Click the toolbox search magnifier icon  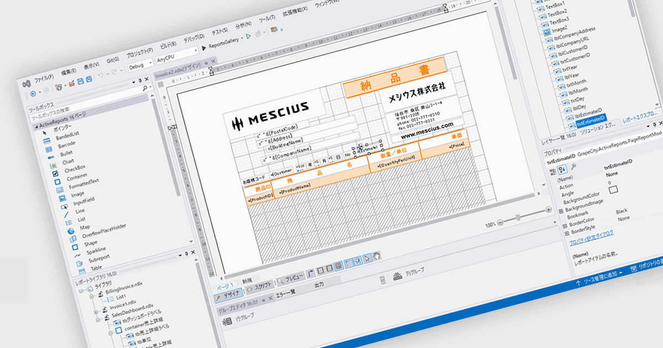click(x=145, y=87)
